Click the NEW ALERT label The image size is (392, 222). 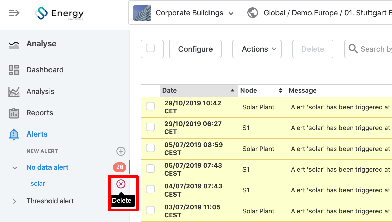click(42, 151)
